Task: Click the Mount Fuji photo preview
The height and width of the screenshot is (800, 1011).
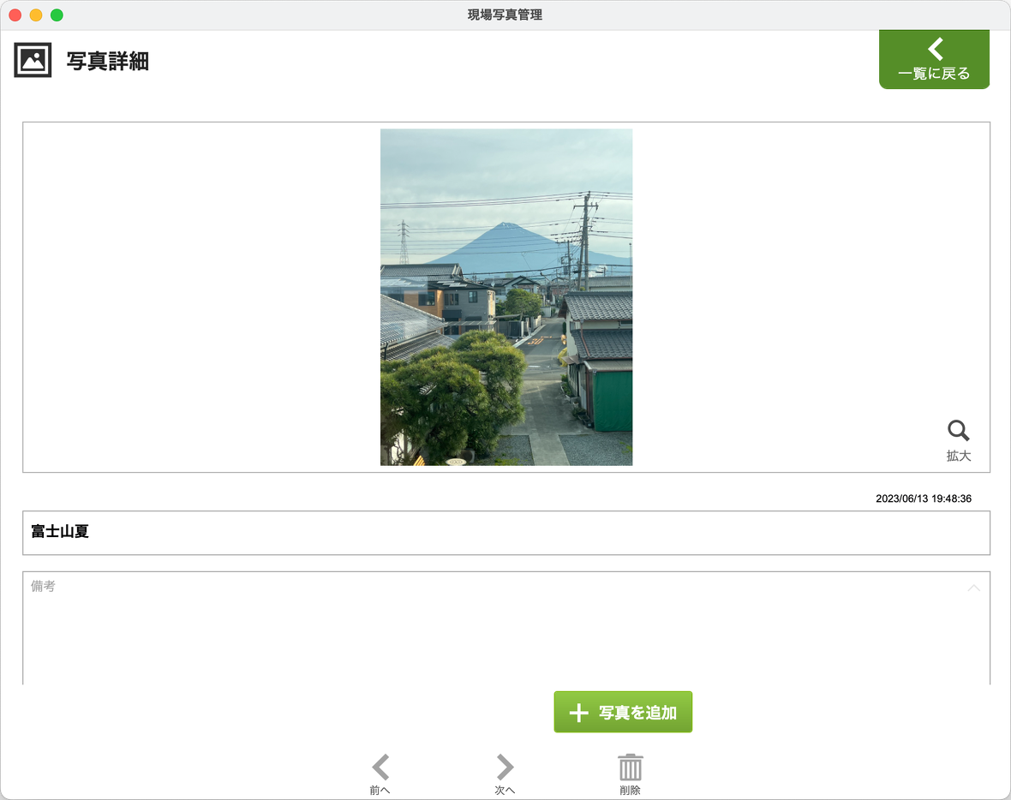Action: (x=506, y=297)
